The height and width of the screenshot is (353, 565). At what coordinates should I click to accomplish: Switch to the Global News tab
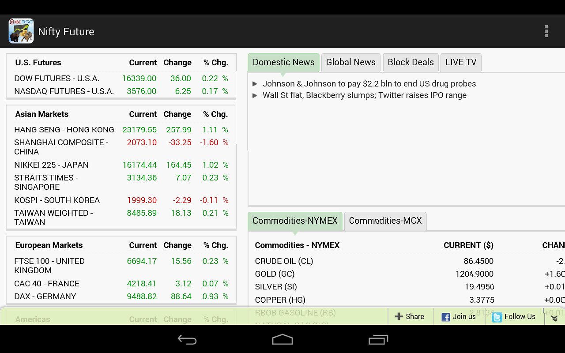tap(350, 62)
